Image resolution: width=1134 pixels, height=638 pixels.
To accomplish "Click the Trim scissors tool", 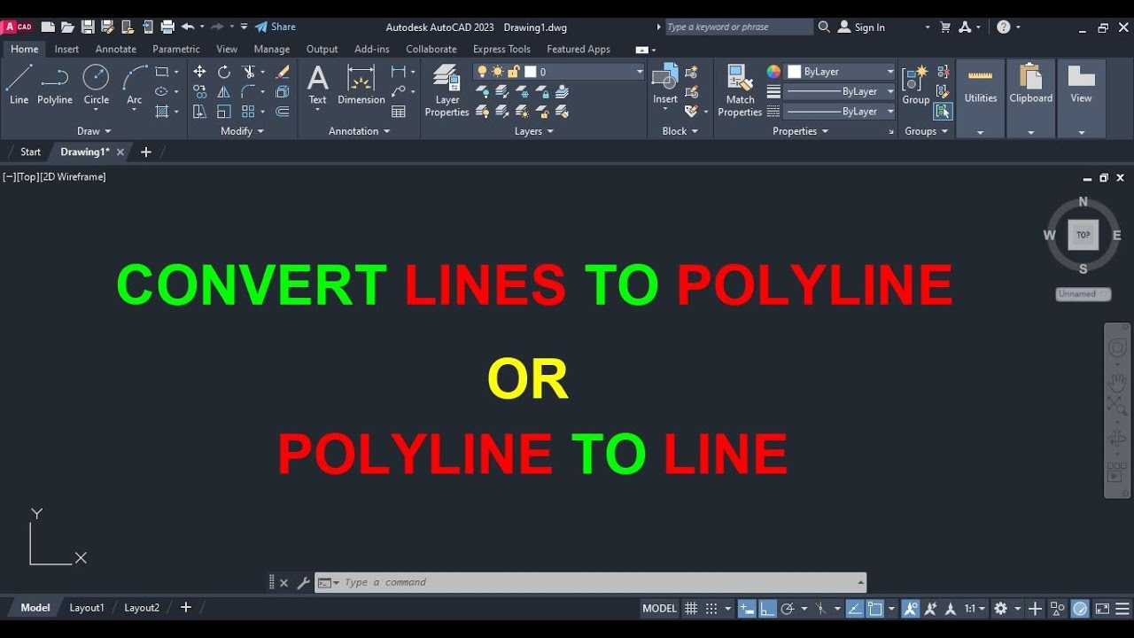I will coord(249,72).
